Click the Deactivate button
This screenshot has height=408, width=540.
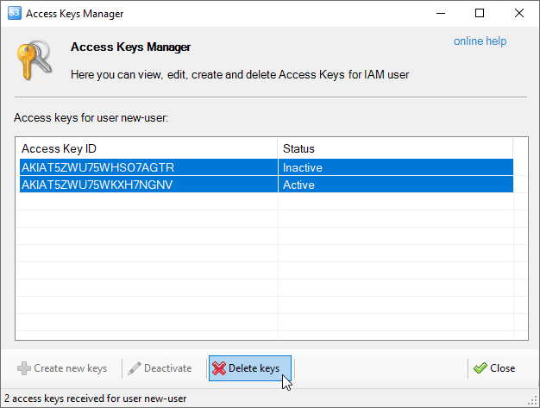160,368
